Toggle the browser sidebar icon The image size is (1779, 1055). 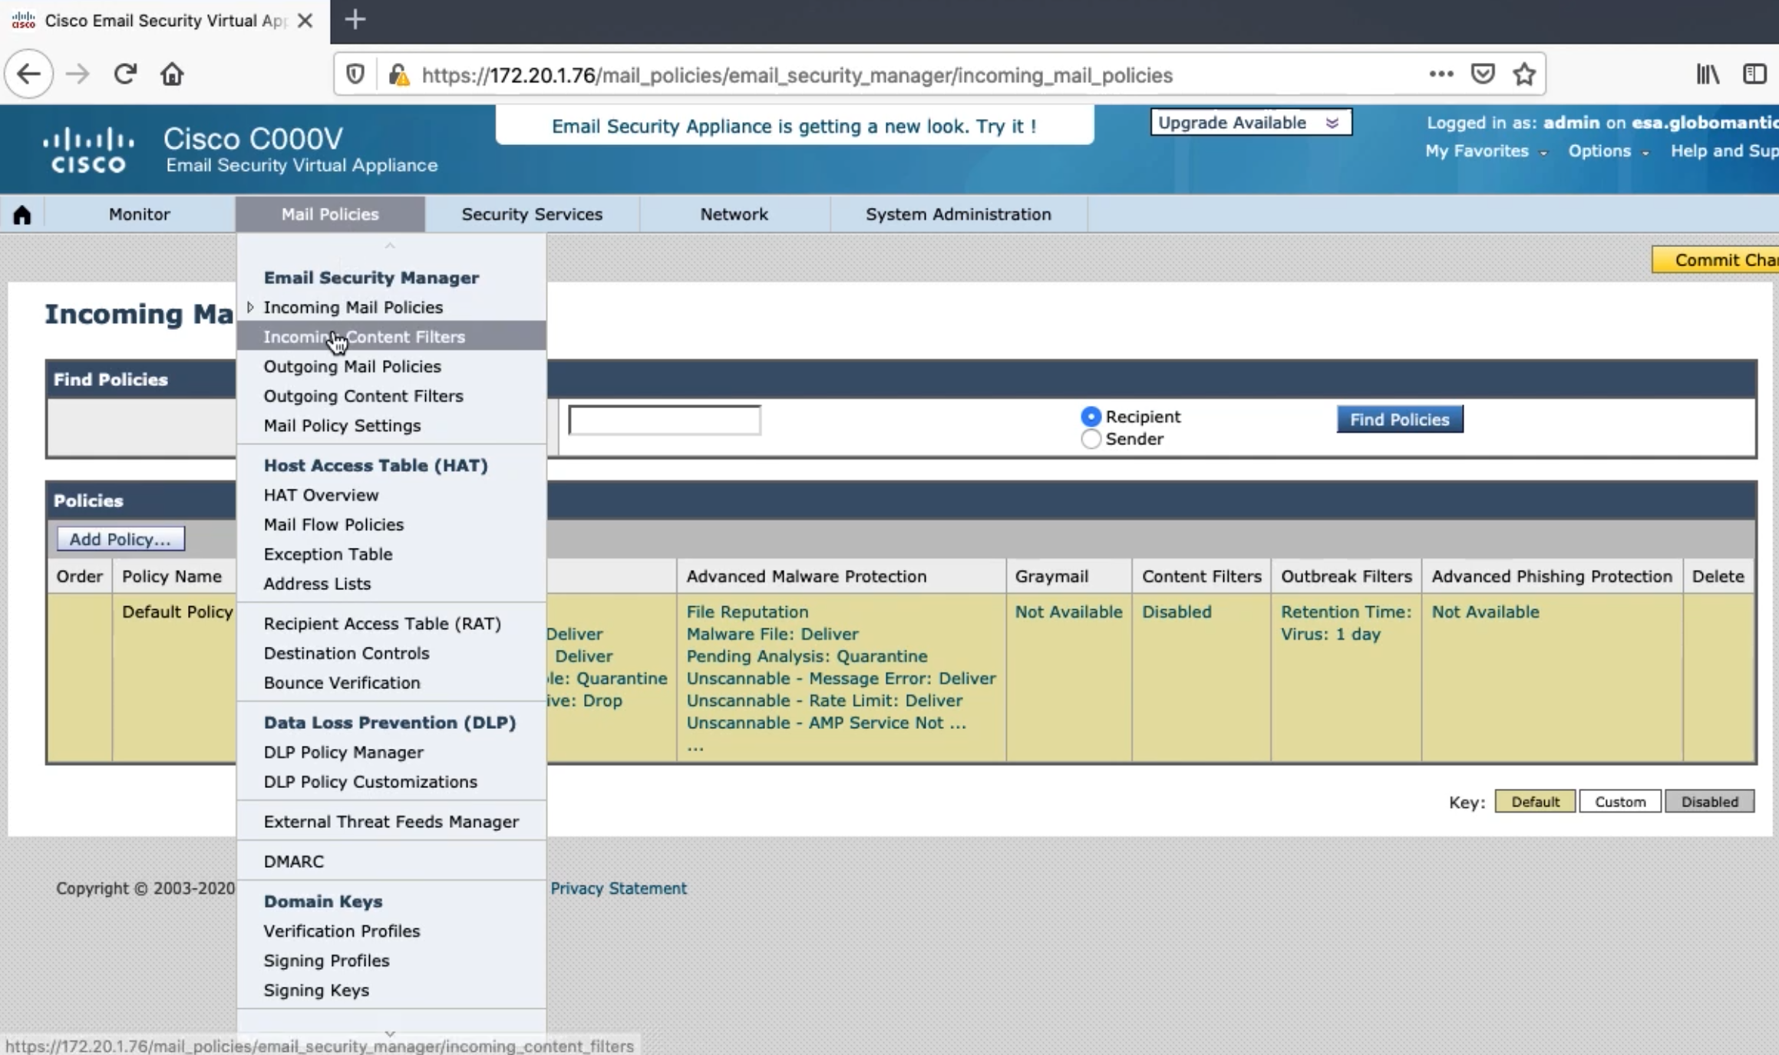coord(1754,74)
